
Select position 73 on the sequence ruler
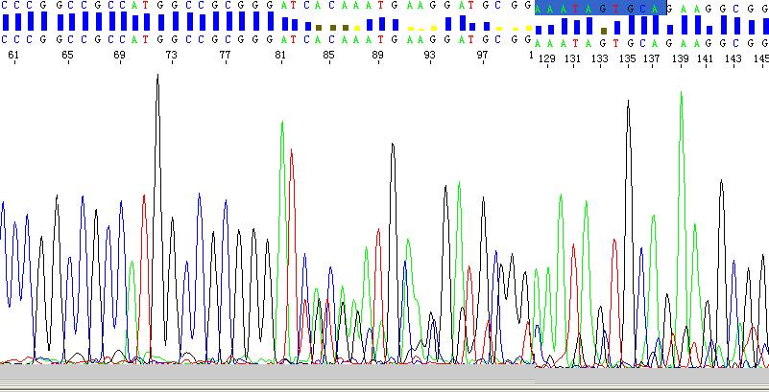pos(171,57)
